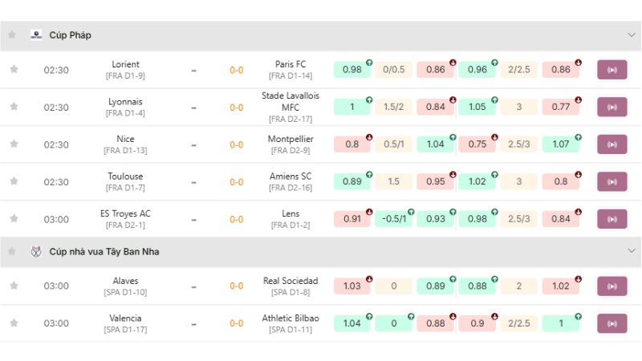
Task: Select the 1.07 over/under odds for Montpellier match
Action: tap(561, 144)
